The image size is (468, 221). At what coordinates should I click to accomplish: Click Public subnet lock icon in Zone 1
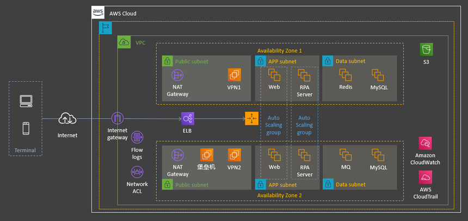coord(168,61)
